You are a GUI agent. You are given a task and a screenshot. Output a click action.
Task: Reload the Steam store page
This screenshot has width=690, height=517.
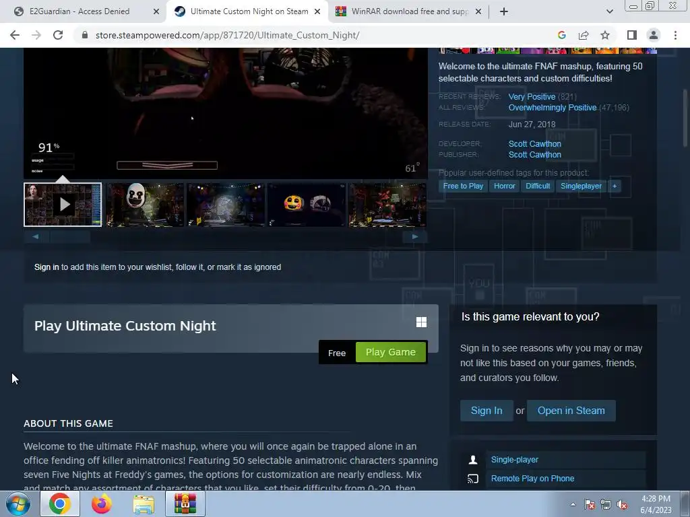click(58, 35)
